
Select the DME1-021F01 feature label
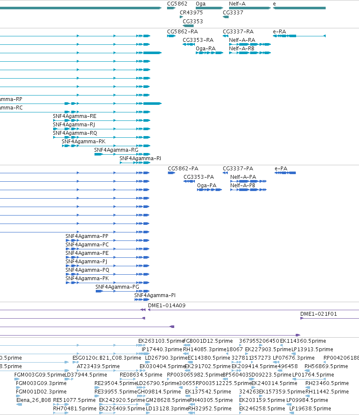(x=319, y=314)
